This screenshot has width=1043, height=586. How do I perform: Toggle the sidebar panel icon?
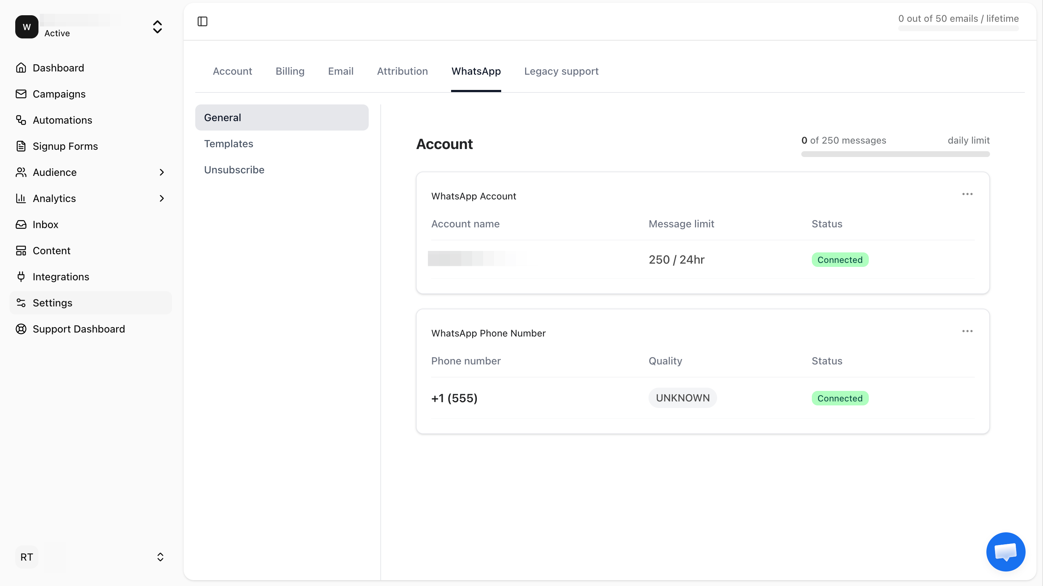pos(203,21)
